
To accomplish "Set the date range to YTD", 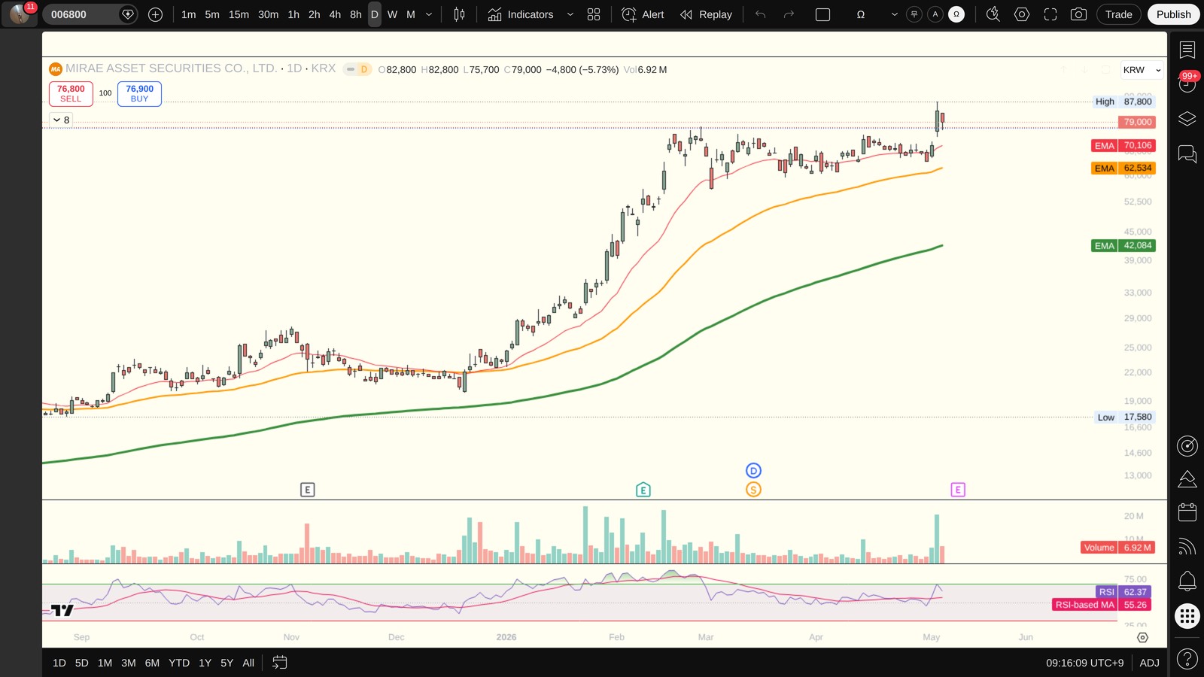I will pos(179,663).
